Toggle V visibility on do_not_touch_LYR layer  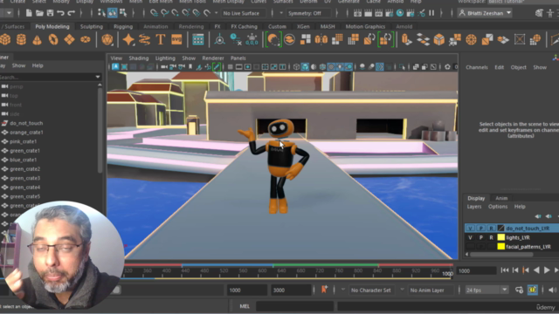[x=470, y=229]
